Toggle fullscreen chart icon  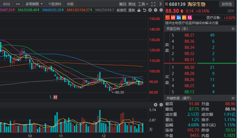click(153, 4)
